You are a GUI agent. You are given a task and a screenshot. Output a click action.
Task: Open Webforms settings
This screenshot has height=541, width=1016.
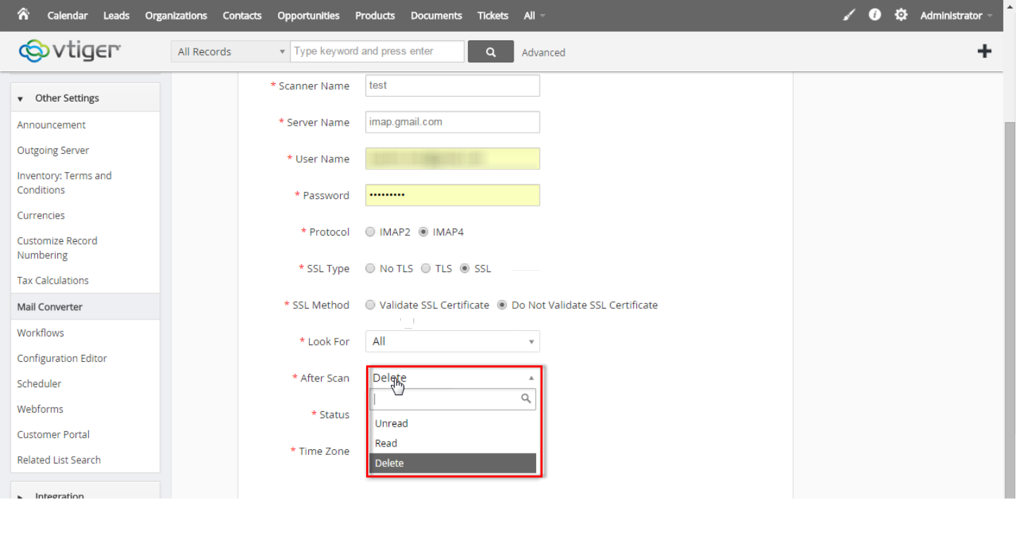pos(40,409)
